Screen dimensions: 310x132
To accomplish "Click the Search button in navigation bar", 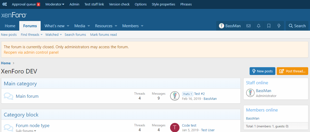I will tap(297, 26).
